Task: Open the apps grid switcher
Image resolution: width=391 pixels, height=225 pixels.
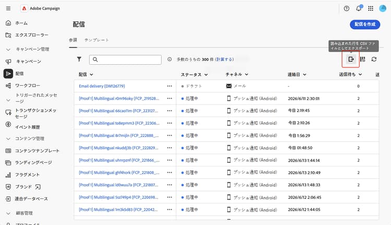Action: tap(371, 8)
